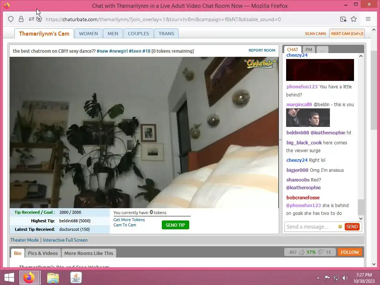This screenshot has width=380, height=285.
Task: Select the Bio tab
Action: (18, 253)
